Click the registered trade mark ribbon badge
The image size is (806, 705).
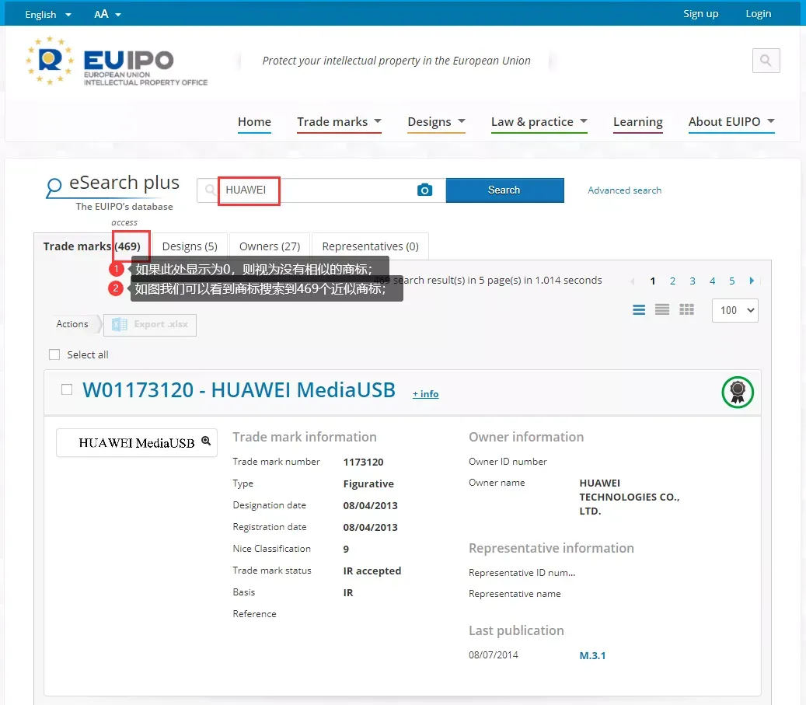click(737, 392)
